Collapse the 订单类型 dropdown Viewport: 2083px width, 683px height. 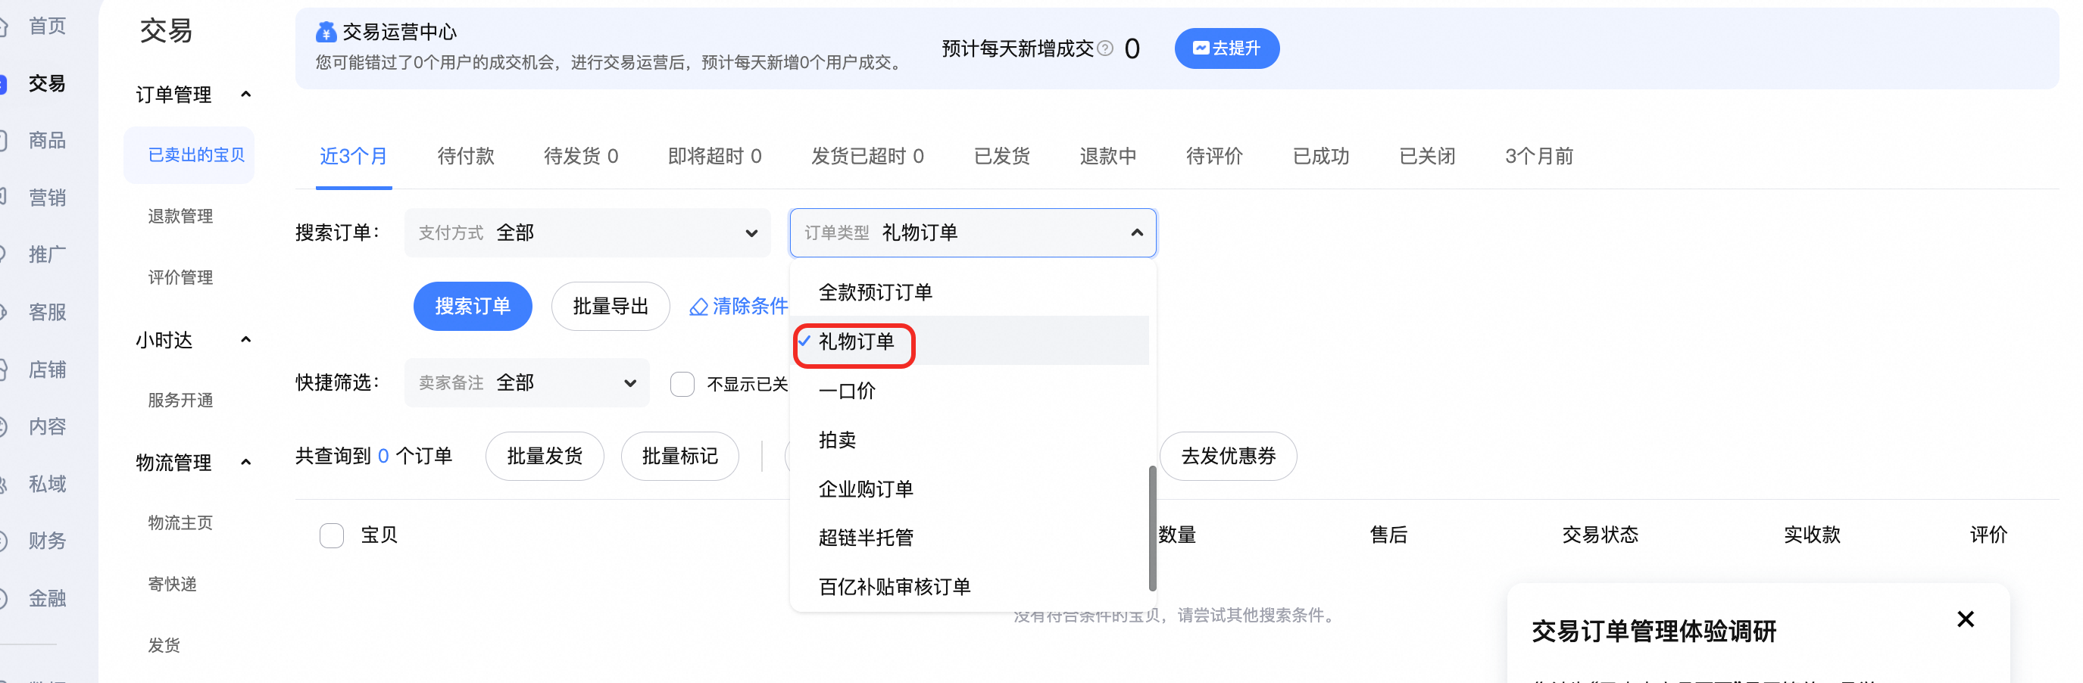[973, 232]
